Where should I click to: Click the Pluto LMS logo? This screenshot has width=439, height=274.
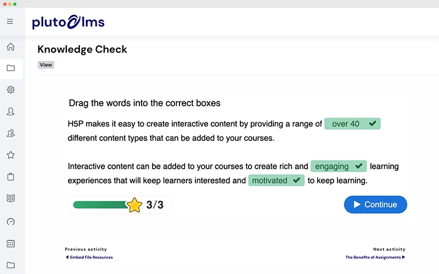pyautogui.click(x=68, y=22)
